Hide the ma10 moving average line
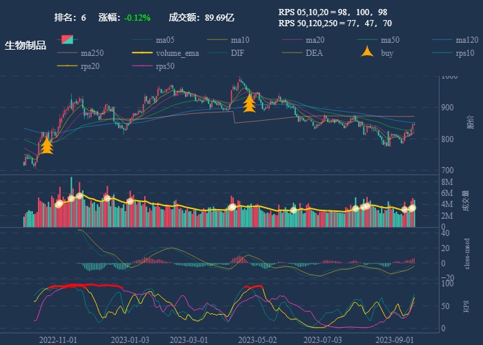 pyautogui.click(x=240, y=40)
